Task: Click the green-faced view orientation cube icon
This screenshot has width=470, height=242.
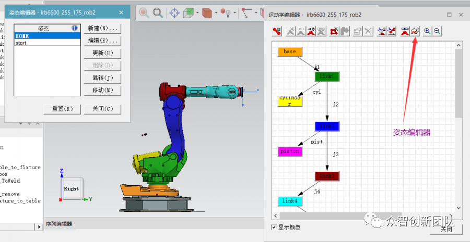Action: (x=188, y=13)
